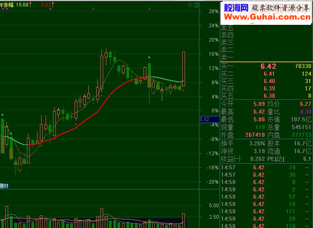Click the 收益 value 0.262
The height and width of the screenshot is (228, 313).
click(258, 159)
